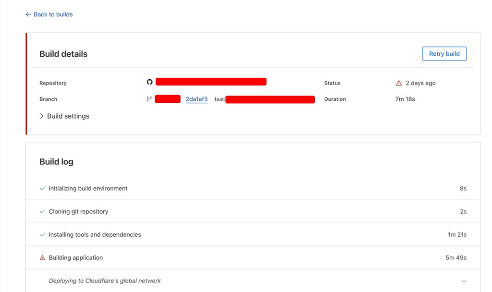Expand 'Cloning git repository' log step
The height and width of the screenshot is (292, 492).
coord(253,212)
